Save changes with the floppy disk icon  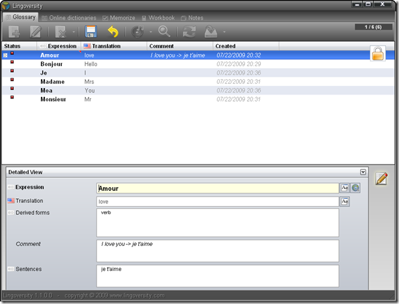[x=91, y=32]
